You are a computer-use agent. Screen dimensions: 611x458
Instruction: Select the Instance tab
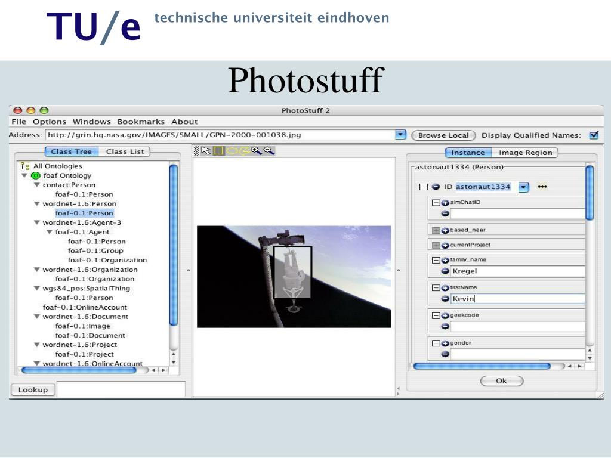(x=468, y=153)
